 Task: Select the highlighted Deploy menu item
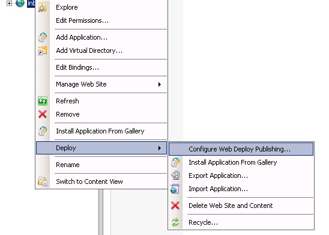(101, 148)
